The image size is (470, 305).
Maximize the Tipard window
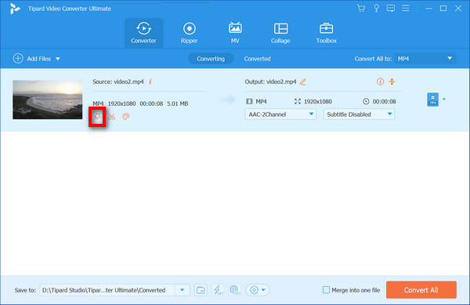click(x=443, y=9)
